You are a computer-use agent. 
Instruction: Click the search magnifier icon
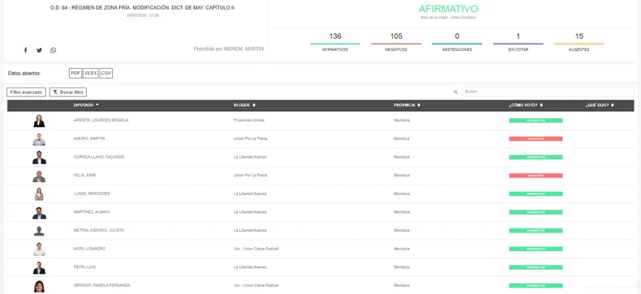(455, 92)
